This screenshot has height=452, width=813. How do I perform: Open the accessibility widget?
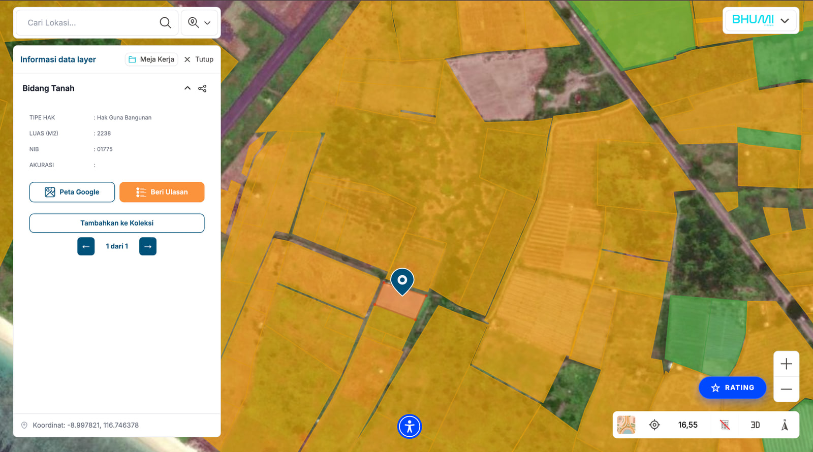pyautogui.click(x=410, y=427)
